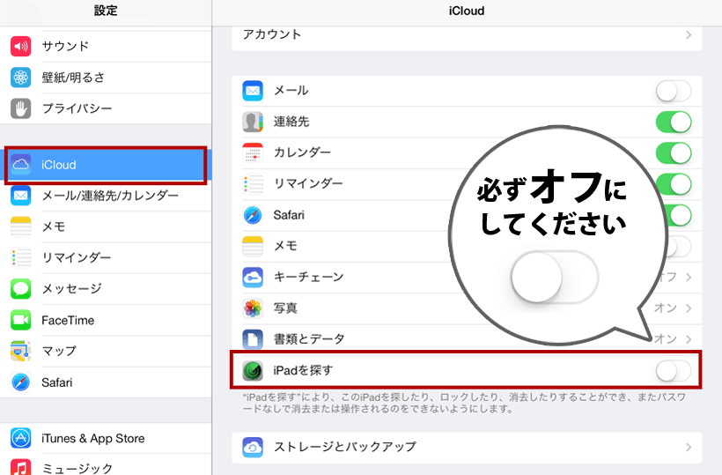Tap the 連絡先 contacts icon

tap(253, 122)
